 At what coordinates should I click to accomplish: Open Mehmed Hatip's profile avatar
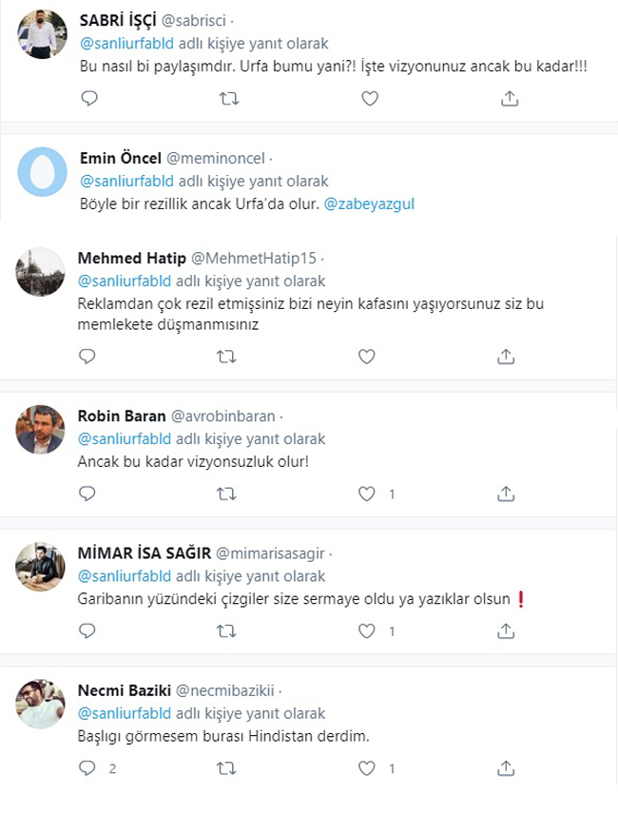coord(41,275)
